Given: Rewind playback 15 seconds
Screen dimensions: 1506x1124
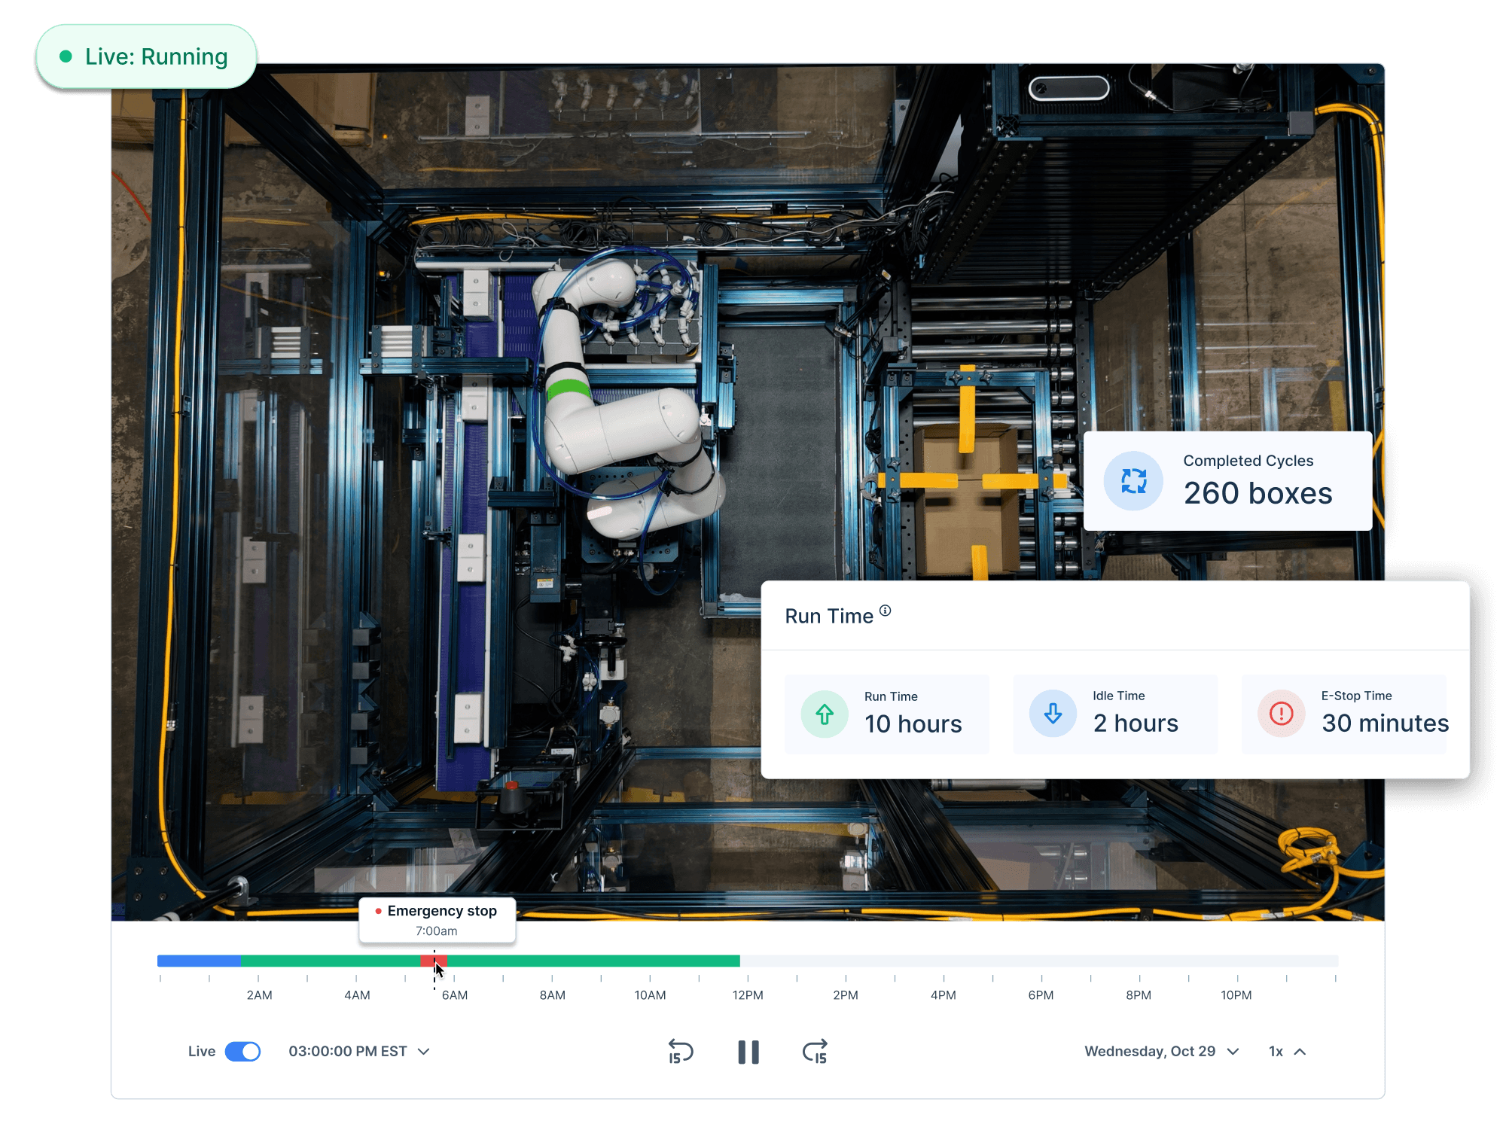Looking at the screenshot, I should (x=681, y=1051).
